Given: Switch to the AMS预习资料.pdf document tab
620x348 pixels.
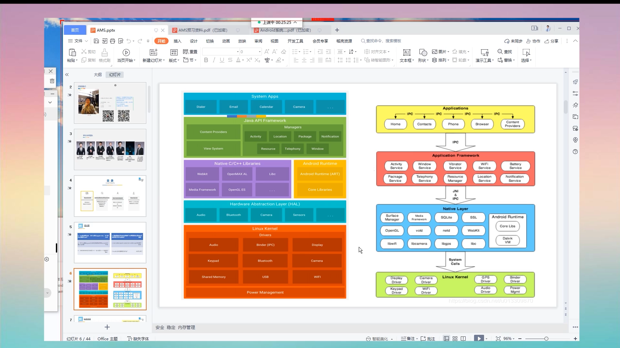Looking at the screenshot, I should click(203, 30).
